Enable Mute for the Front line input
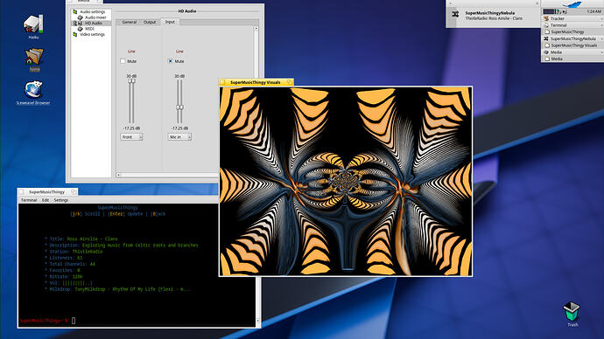The width and height of the screenshot is (604, 339). coord(123,61)
